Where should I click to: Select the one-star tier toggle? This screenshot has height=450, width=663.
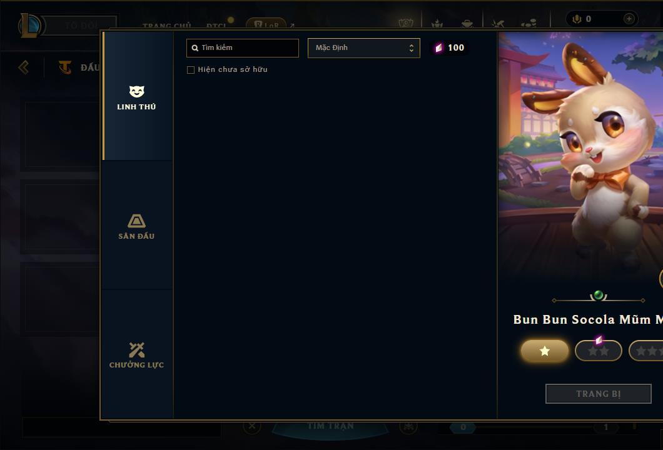pyautogui.click(x=545, y=351)
